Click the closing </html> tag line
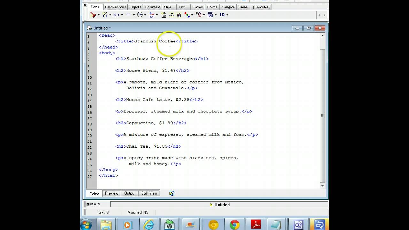The width and height of the screenshot is (409, 230). pos(108,176)
